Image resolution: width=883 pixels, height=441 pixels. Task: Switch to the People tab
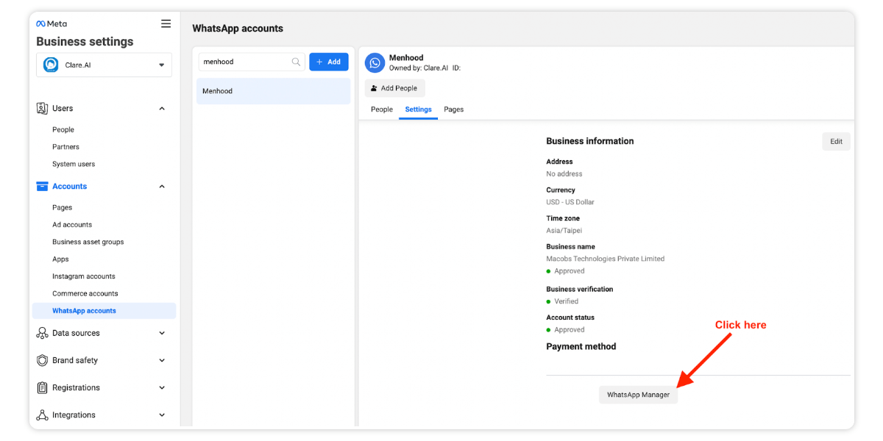(x=382, y=110)
